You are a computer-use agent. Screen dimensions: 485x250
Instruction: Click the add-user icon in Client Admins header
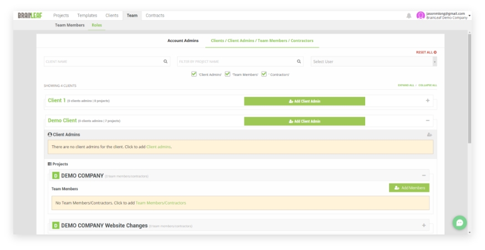(x=430, y=135)
